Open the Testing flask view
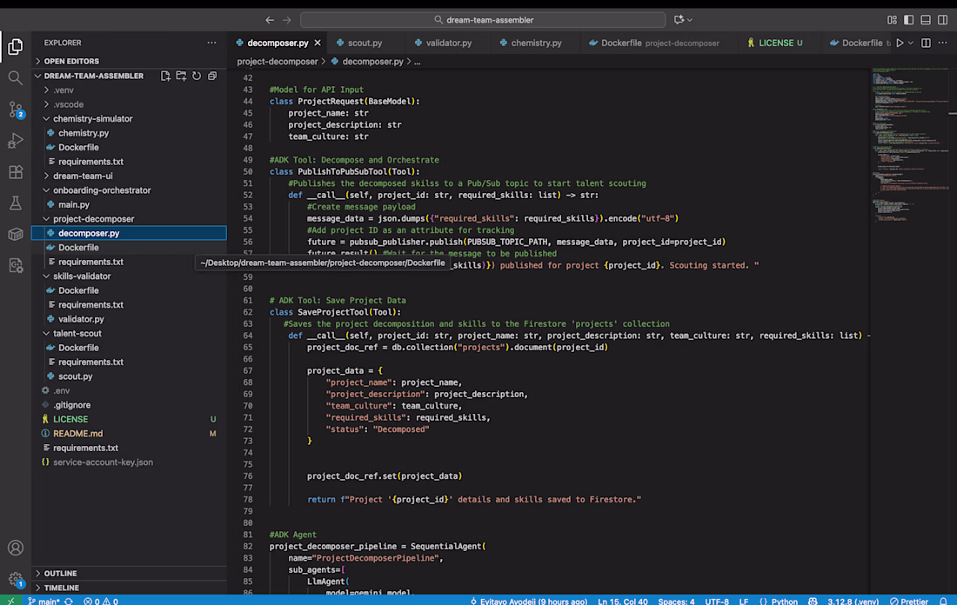This screenshot has width=957, height=605. pos(16,203)
